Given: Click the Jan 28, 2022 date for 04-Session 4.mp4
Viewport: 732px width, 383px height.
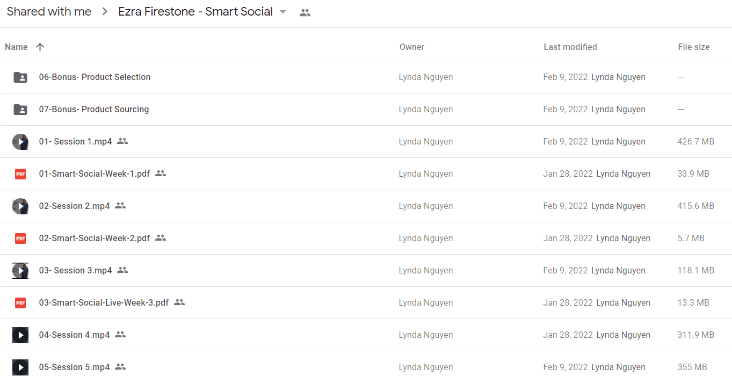Looking at the screenshot, I should [x=568, y=335].
